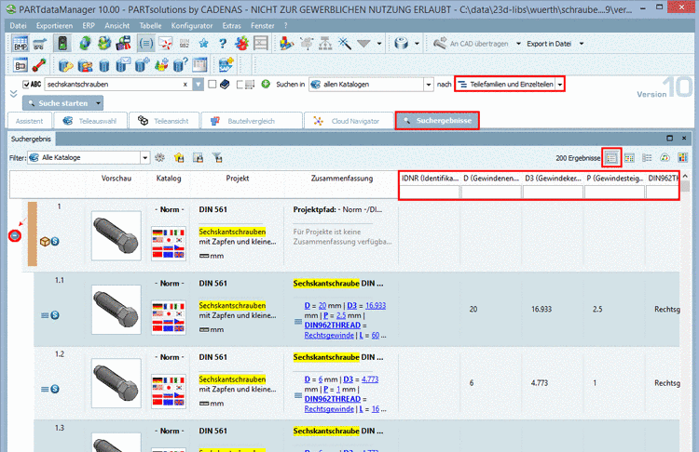Open the 'An CAD übertragen' dropdown arrow
The image size is (699, 452).
pos(518,44)
